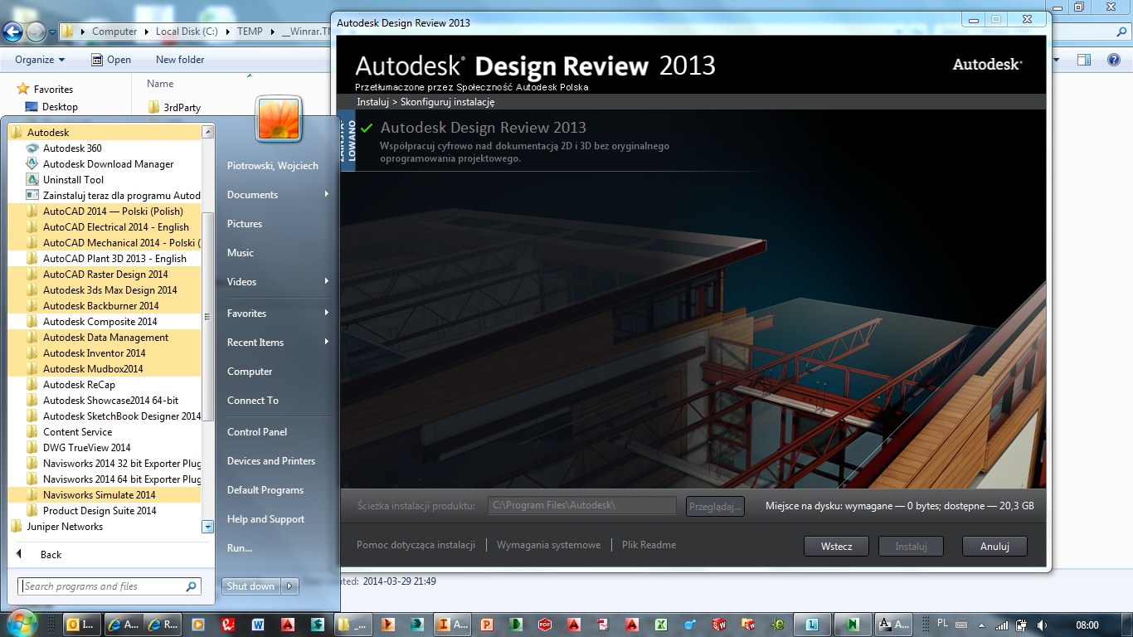Image resolution: width=1133 pixels, height=637 pixels.
Task: Open the Autodesk Uninstall Tool
Action: [x=73, y=180]
